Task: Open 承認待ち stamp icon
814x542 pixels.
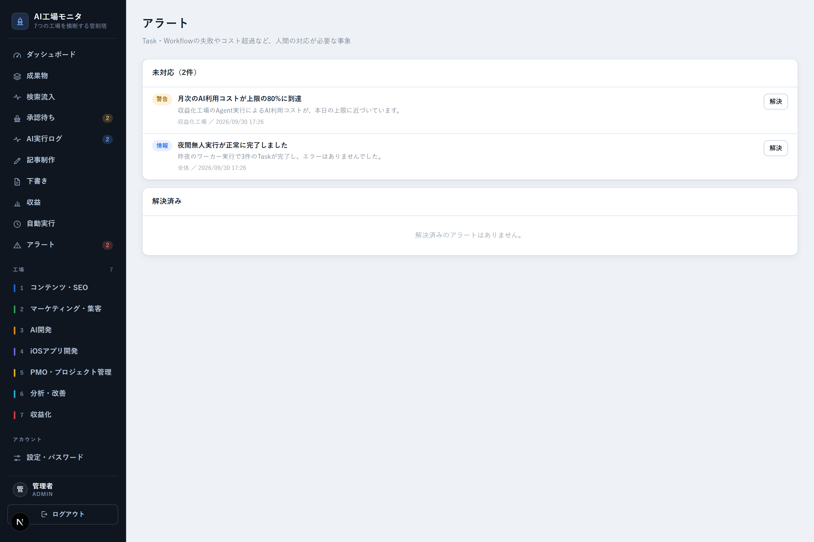Action: [x=17, y=118]
